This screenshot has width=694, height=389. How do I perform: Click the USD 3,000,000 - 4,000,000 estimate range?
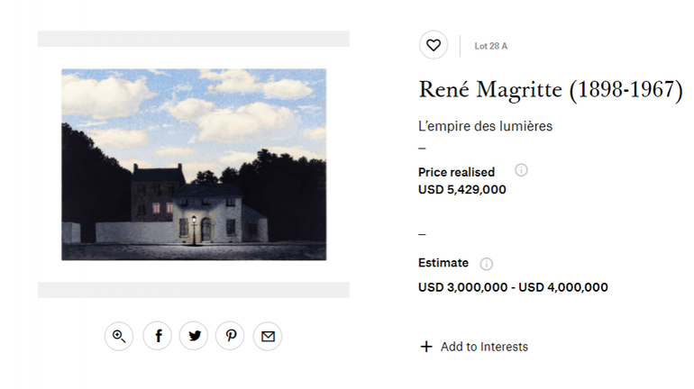[x=513, y=287]
